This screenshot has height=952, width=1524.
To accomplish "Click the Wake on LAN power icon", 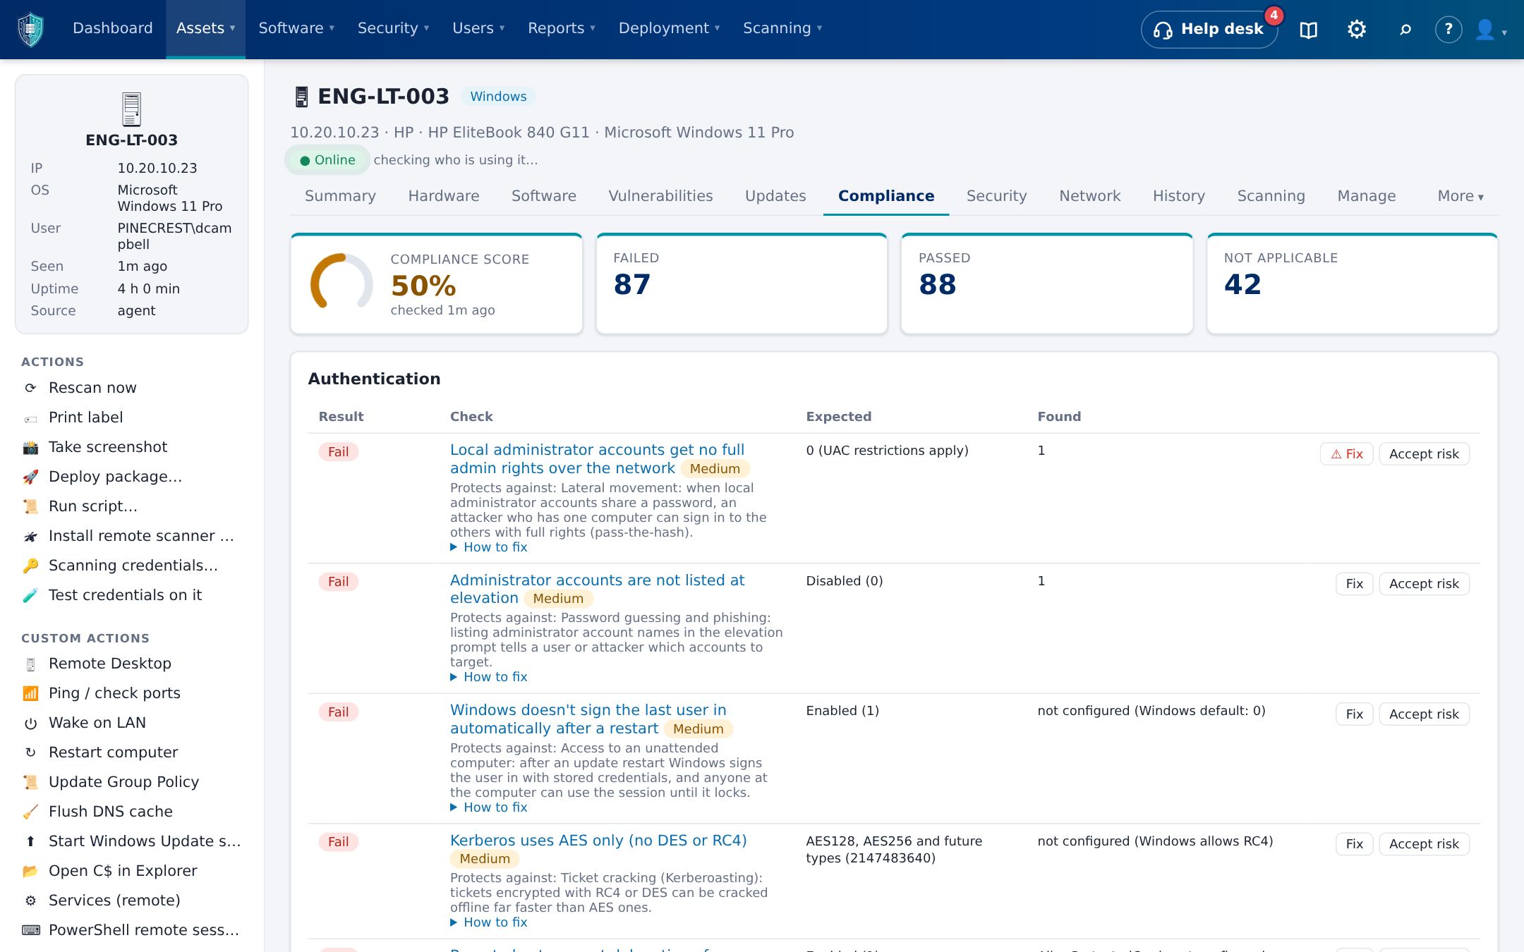I will pos(30,723).
